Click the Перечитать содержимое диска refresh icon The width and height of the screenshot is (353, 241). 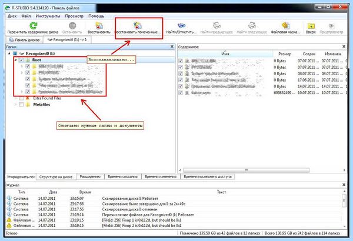tap(34, 26)
